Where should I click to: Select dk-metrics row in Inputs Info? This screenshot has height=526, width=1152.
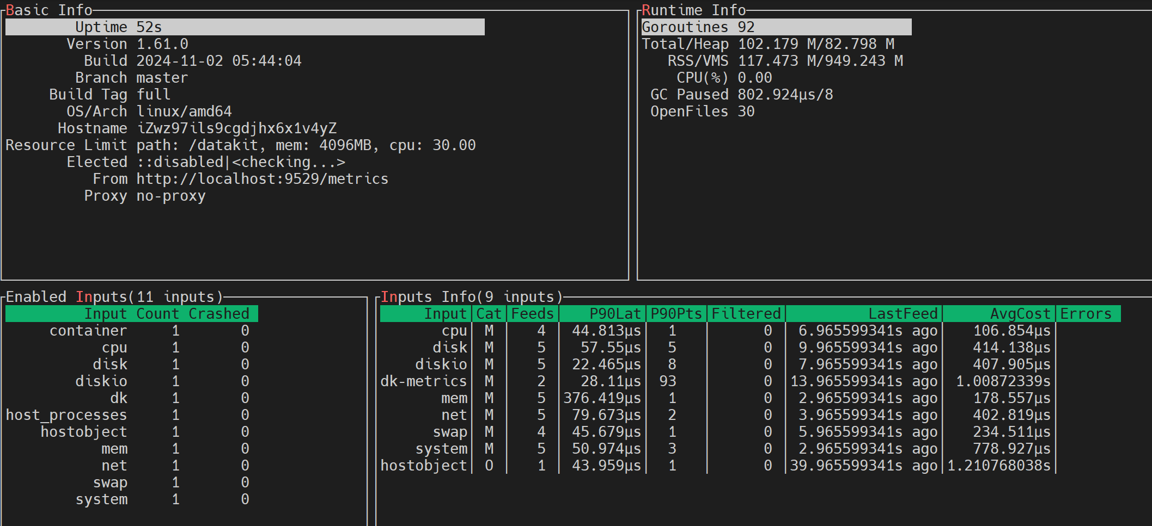point(423,381)
